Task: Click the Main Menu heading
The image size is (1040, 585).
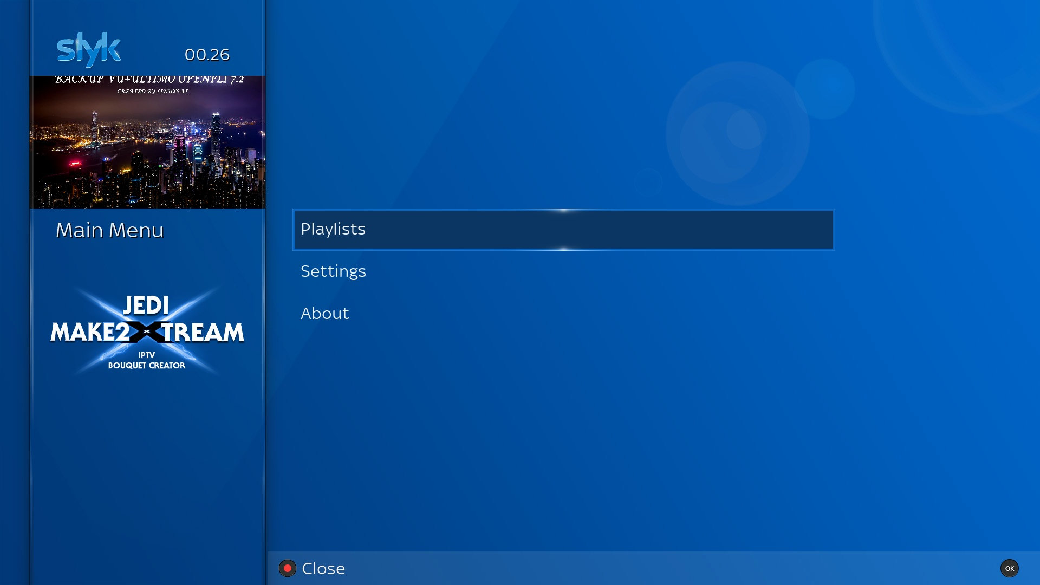Action: point(109,230)
